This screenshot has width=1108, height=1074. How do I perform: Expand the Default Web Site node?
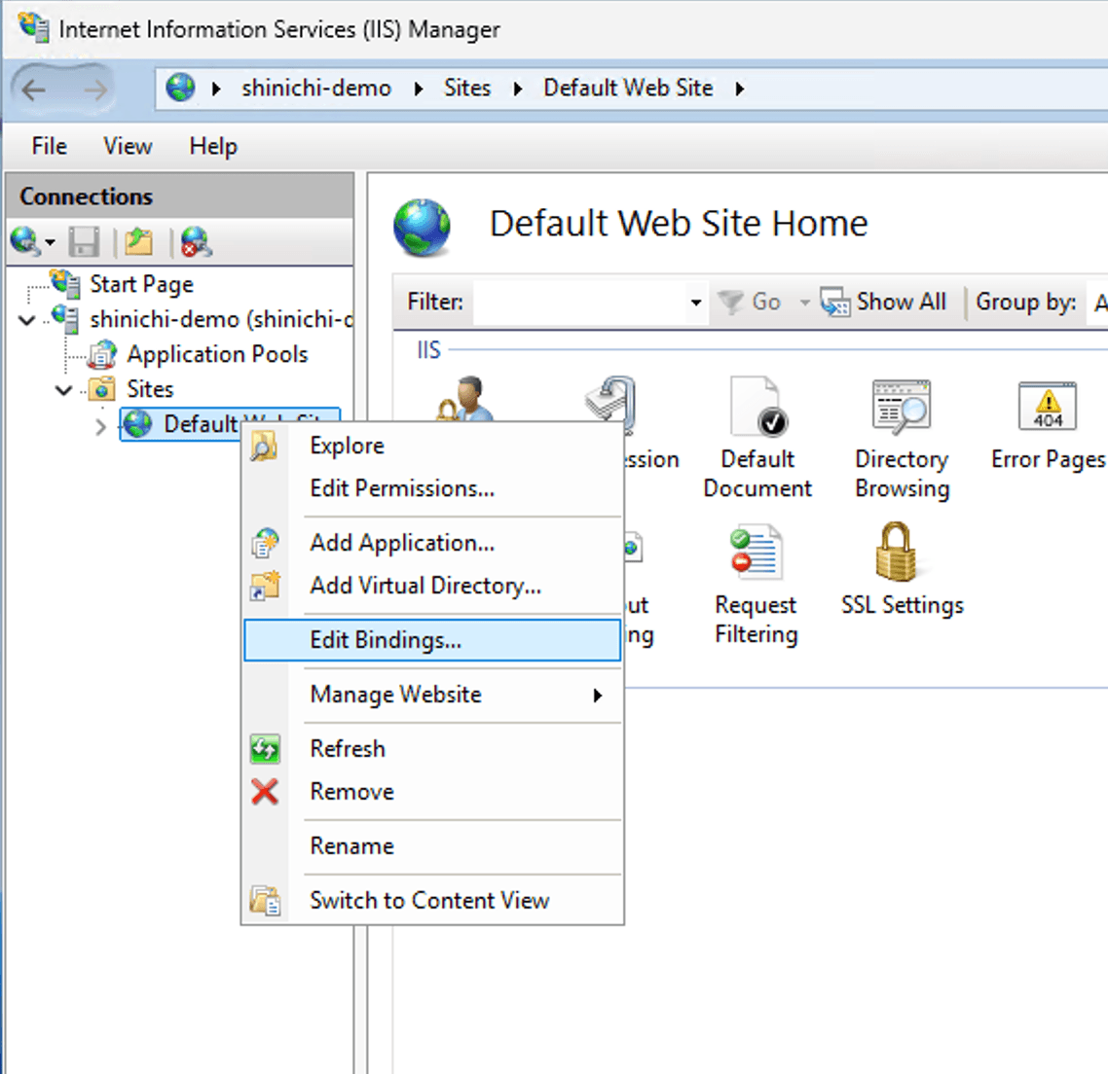coord(100,425)
